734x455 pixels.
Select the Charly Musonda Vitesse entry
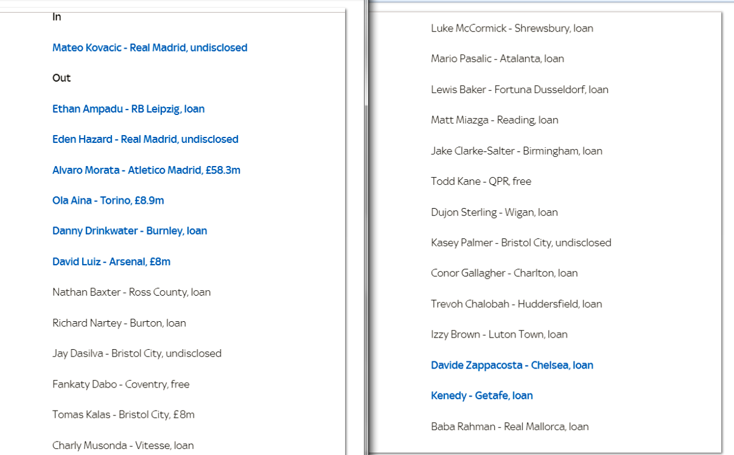click(x=123, y=445)
